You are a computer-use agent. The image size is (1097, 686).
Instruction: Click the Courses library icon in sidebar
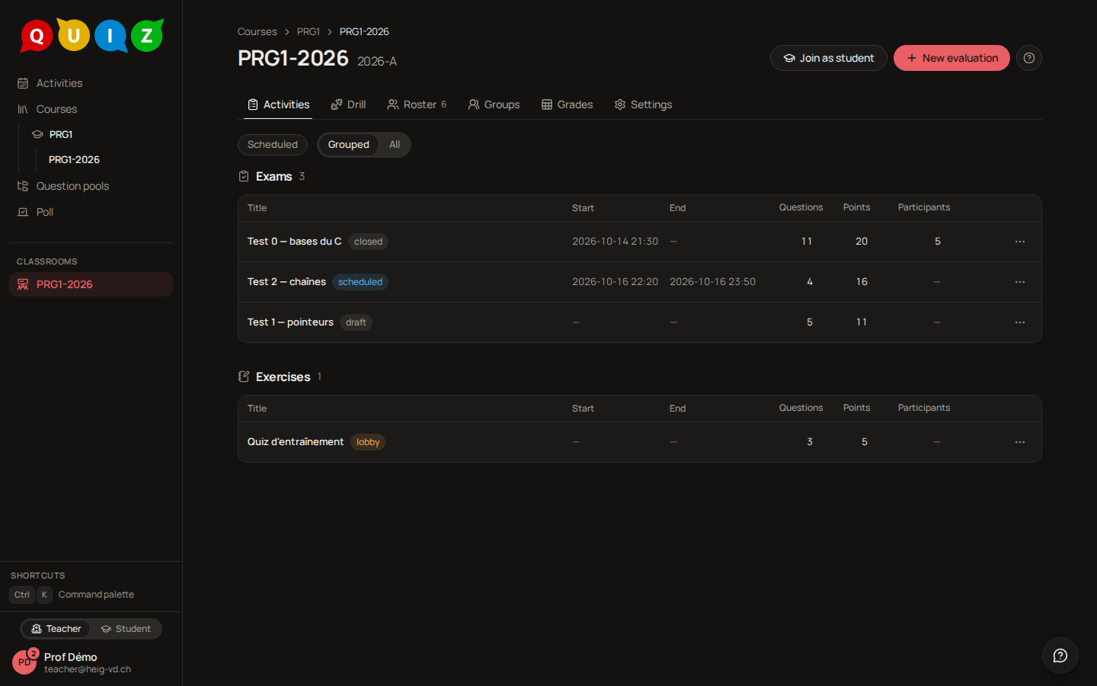tap(23, 109)
